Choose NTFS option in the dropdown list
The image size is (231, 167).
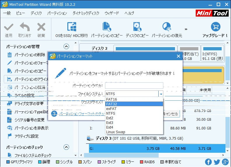[134, 113]
